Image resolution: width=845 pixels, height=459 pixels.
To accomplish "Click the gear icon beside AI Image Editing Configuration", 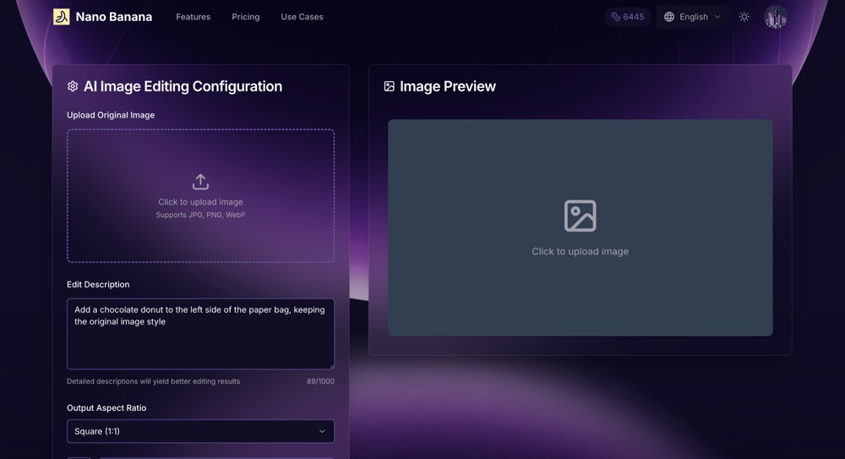I will [x=73, y=86].
